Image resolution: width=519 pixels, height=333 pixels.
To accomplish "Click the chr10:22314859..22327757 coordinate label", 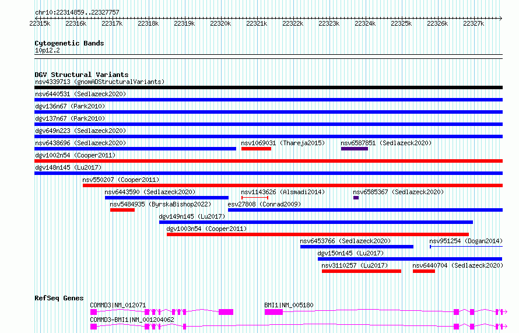I will 77,12.
